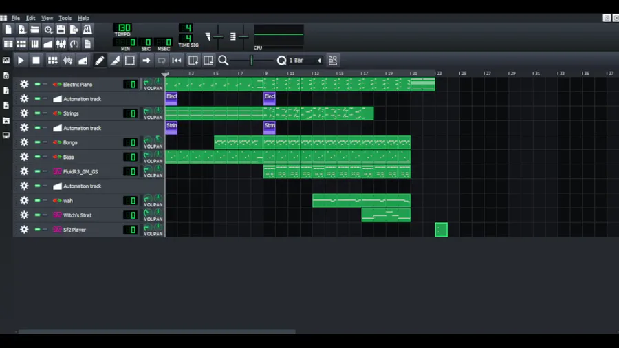Switch to select edit mode
Image resolution: width=619 pixels, height=348 pixels.
(x=130, y=61)
